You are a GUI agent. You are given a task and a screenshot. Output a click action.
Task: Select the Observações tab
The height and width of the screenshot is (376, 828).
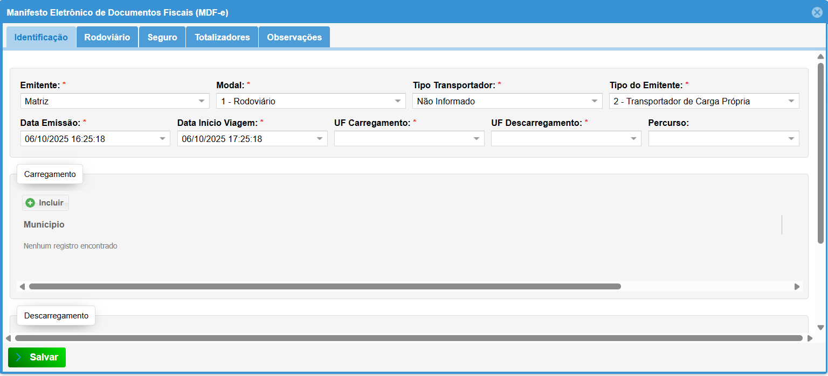pyautogui.click(x=294, y=37)
